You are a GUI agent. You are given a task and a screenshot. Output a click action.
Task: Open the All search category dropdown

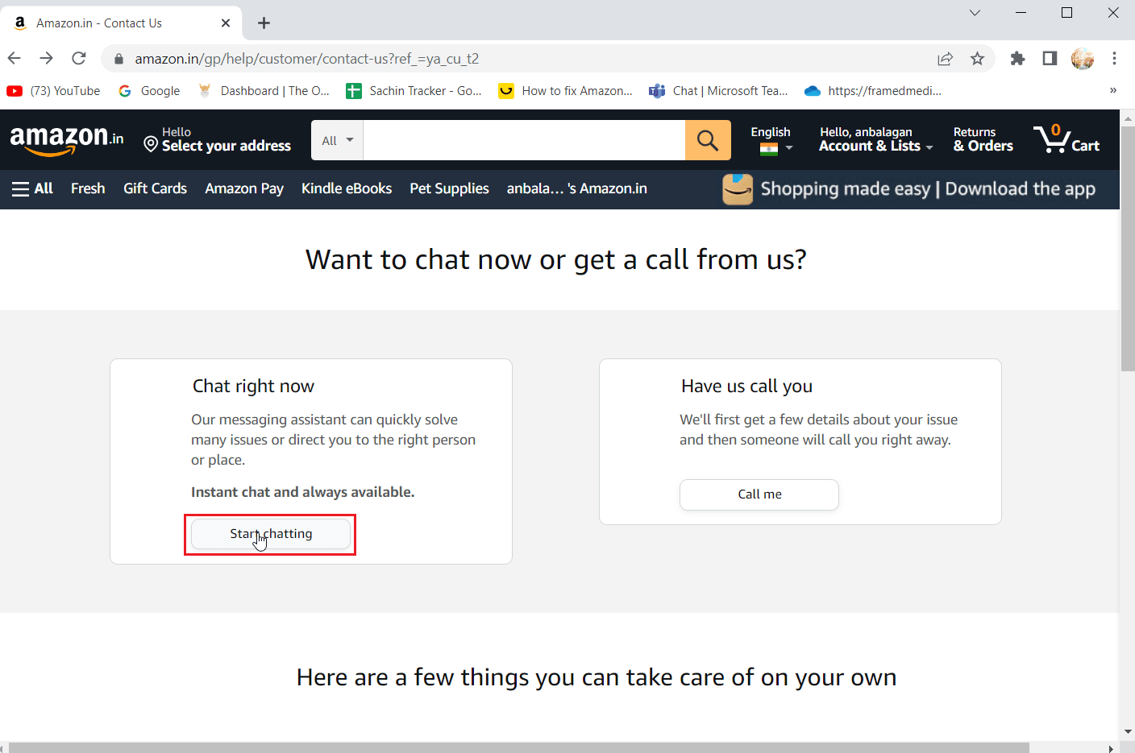coord(337,140)
